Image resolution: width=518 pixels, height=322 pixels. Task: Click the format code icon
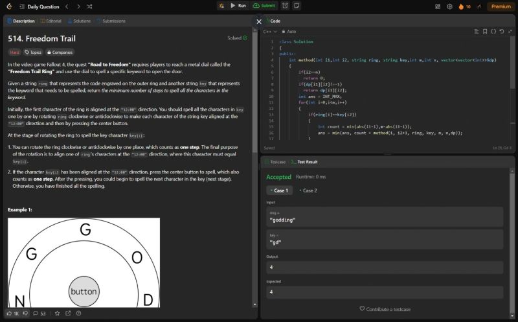coord(477,31)
